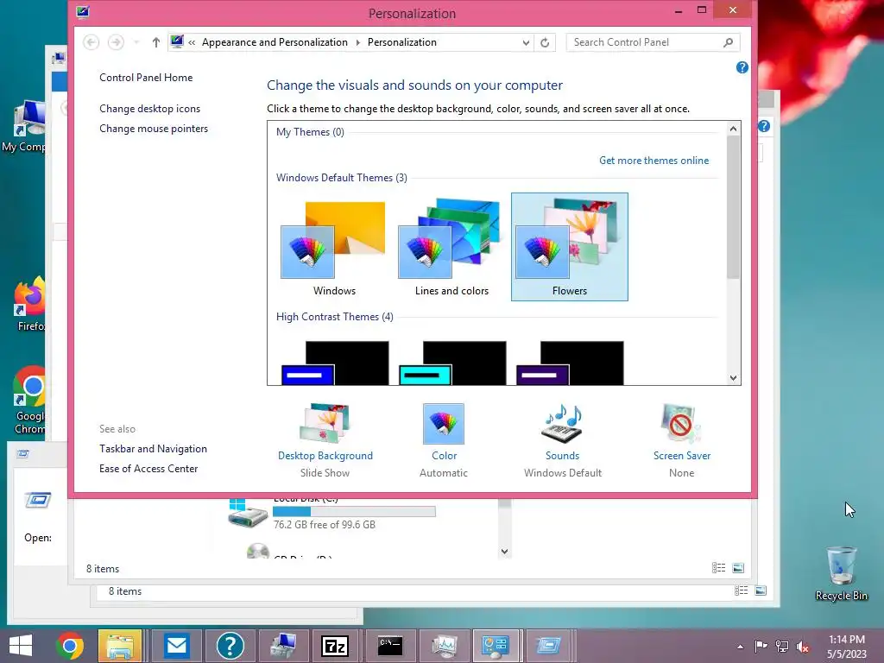Click the search magnifier icon in Control Panel

[729, 42]
